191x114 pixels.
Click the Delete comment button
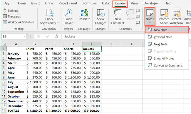tap(130, 15)
